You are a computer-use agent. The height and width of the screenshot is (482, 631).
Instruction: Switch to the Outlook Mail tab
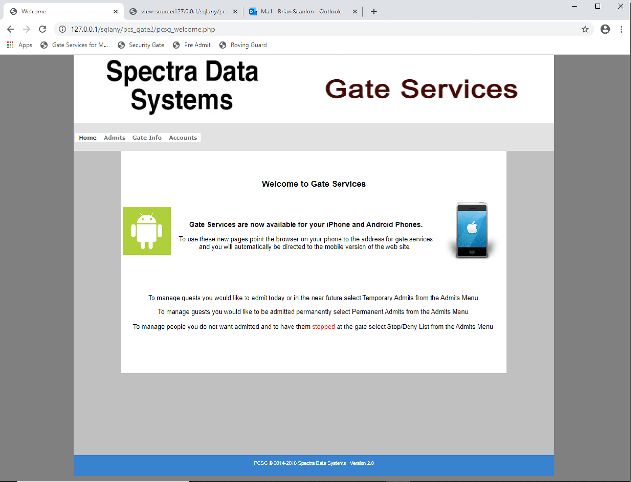coord(300,12)
